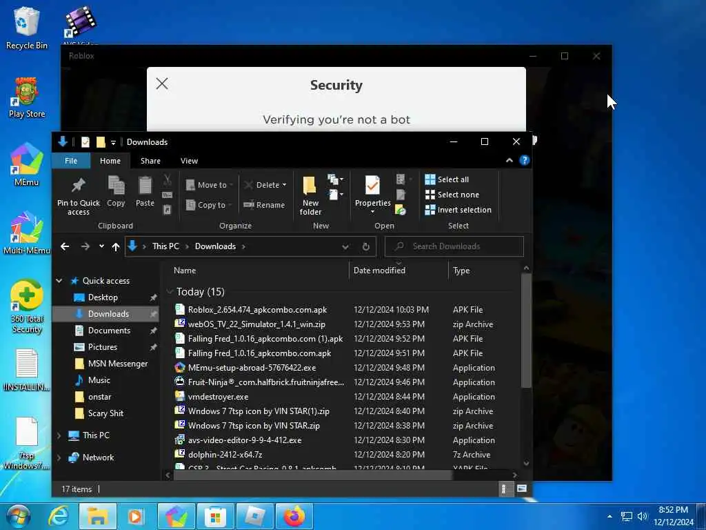Close the Roblox Security dialog
This screenshot has height=530, width=706.
click(162, 84)
